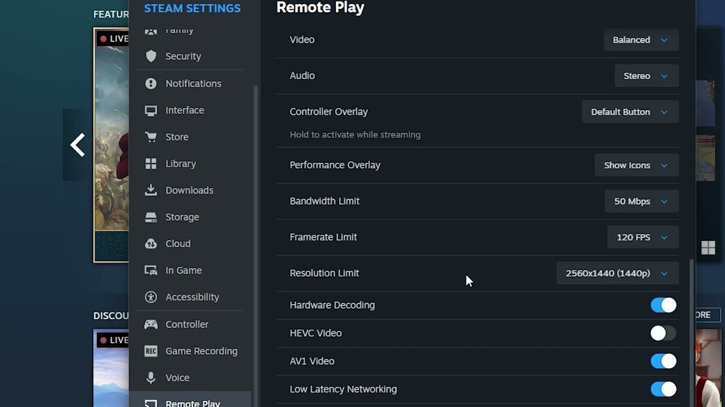The width and height of the screenshot is (725, 407).
Task: Click 'Hold to activate while streaming' text
Action: (x=355, y=135)
